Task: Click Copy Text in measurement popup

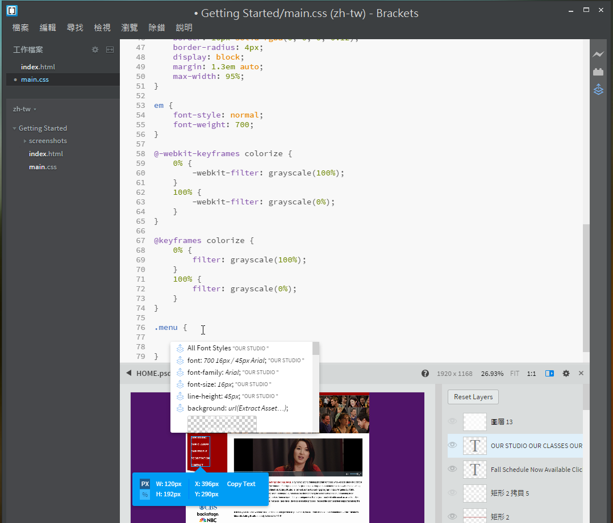Action: [x=241, y=484]
